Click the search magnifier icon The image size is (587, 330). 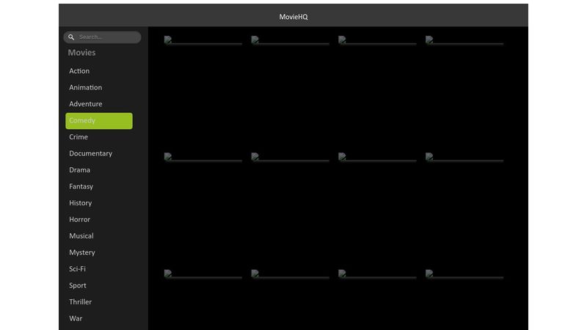(x=71, y=37)
